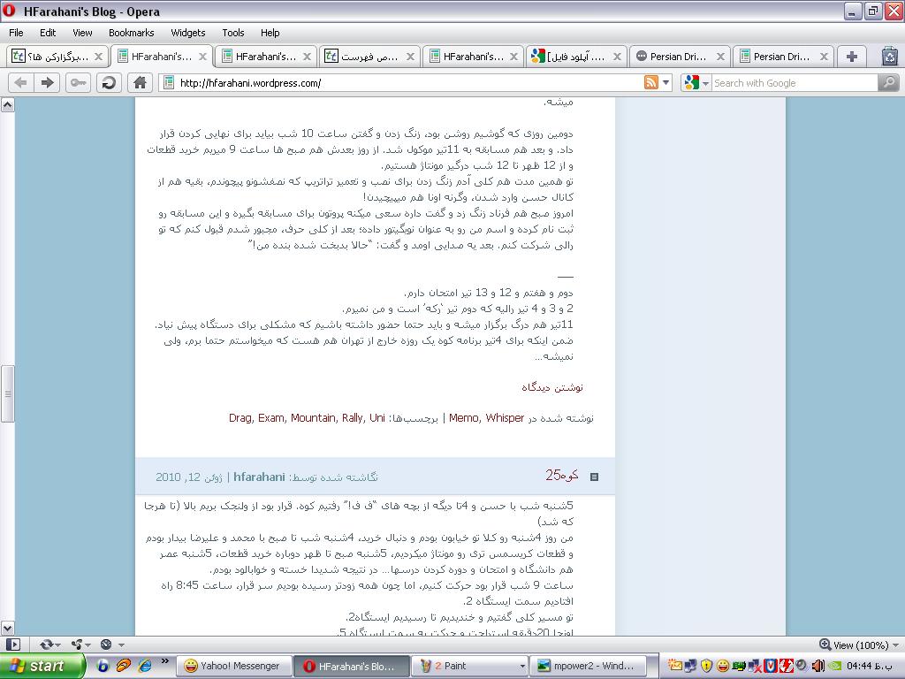This screenshot has width=905, height=679.
Task: Click the Forward navigation arrow
Action: tap(48, 82)
